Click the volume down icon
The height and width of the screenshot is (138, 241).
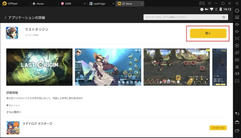(237, 31)
